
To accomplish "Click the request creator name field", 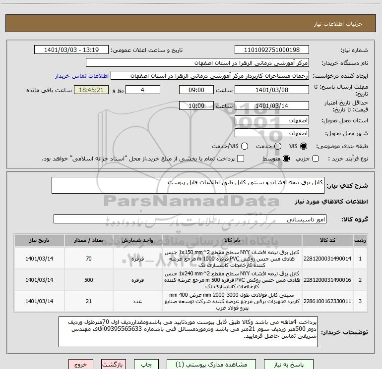I will (x=210, y=76).
